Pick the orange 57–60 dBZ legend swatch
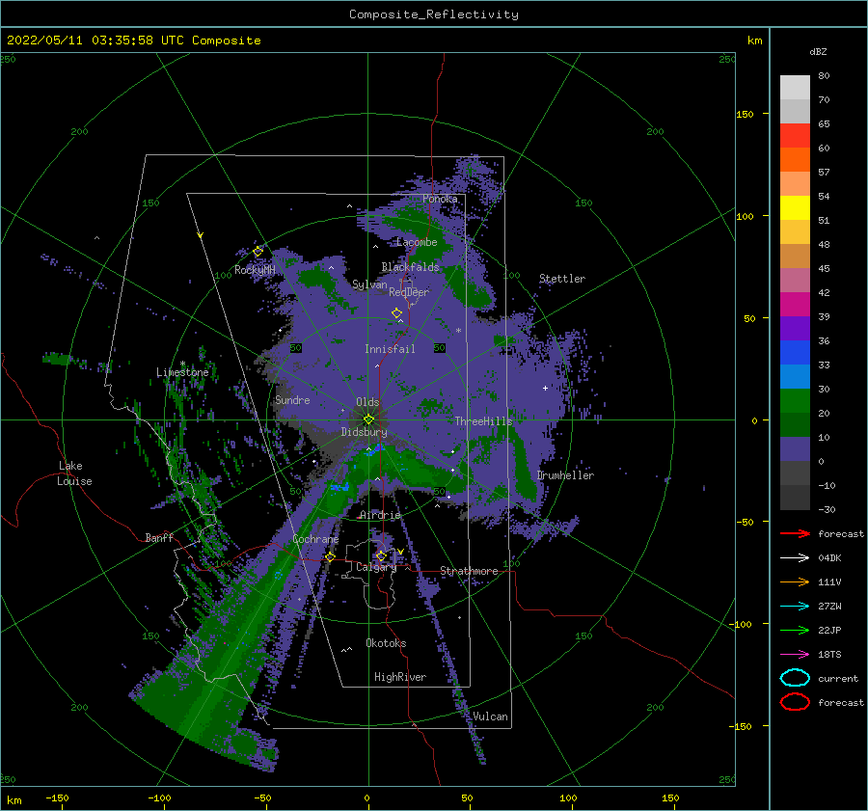The width and height of the screenshot is (868, 811). 795,159
